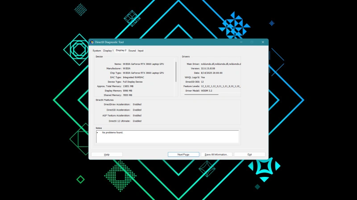The height and width of the screenshot is (200, 357).
Task: Click Save All Information button
Action: pos(216,155)
